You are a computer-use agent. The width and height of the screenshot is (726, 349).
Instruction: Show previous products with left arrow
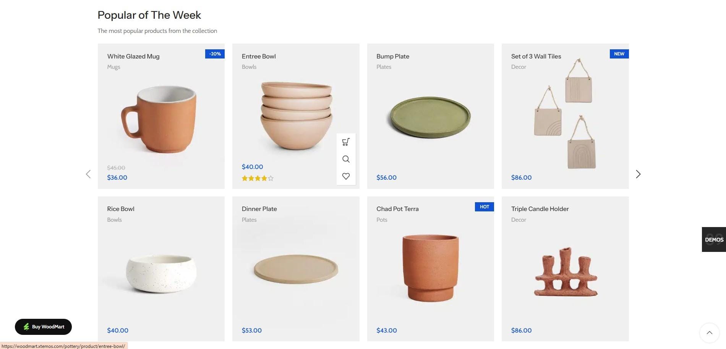[x=88, y=174]
